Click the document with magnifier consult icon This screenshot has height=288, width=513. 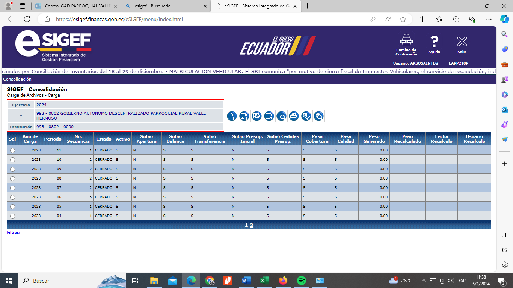point(281,116)
